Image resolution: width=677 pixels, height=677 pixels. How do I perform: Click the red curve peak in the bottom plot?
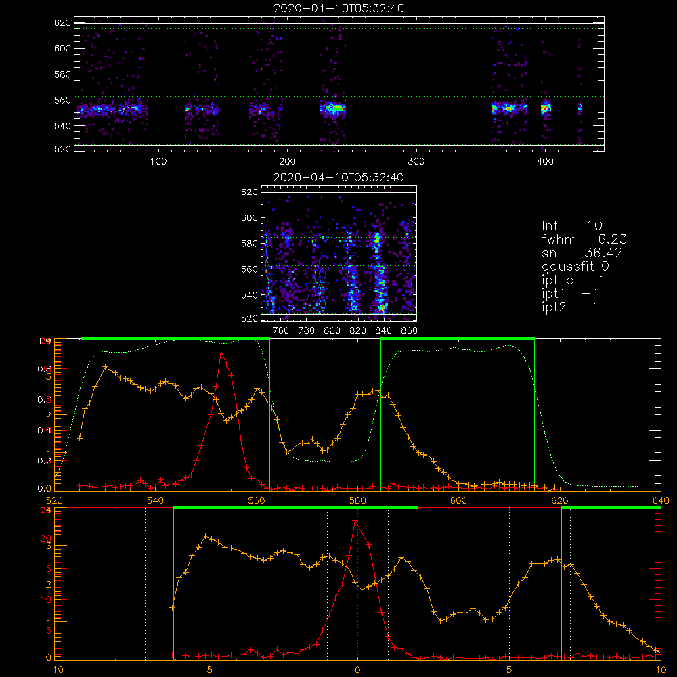(355, 521)
